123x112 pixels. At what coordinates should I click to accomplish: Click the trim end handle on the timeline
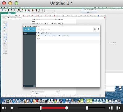coord(87,108)
